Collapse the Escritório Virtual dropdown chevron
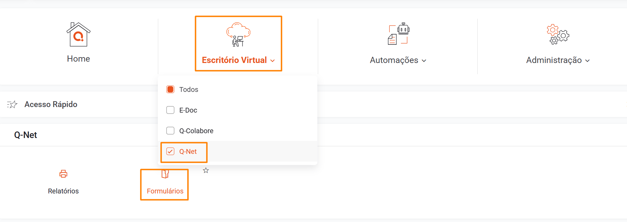The width and height of the screenshot is (627, 222). [273, 61]
